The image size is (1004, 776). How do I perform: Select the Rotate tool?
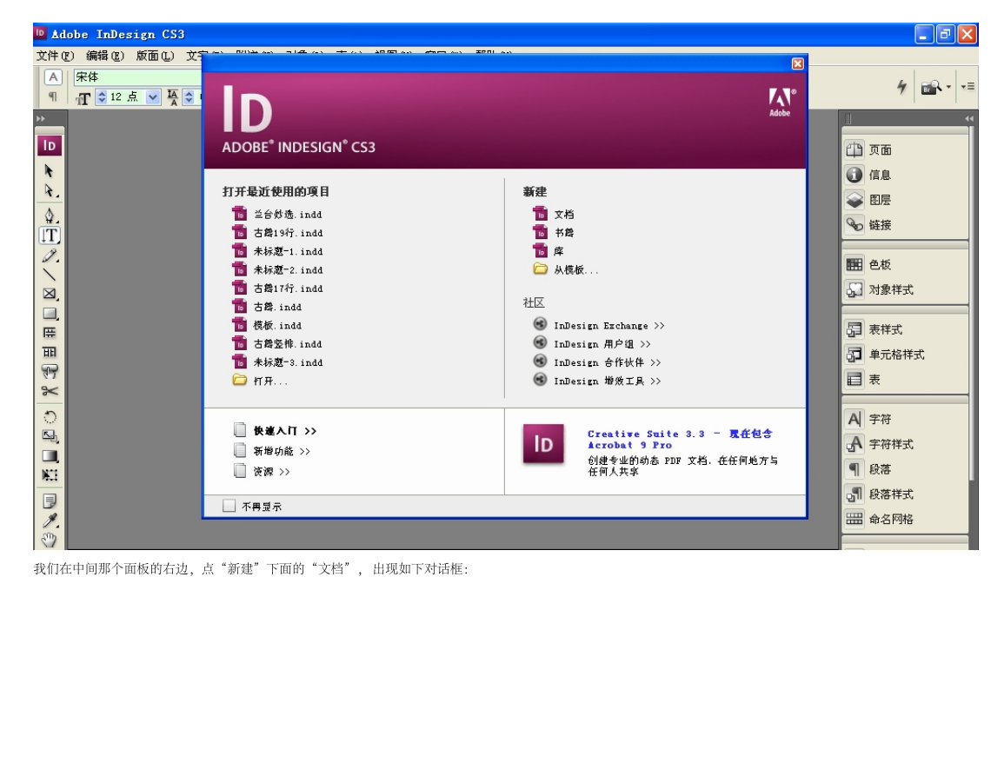click(x=50, y=417)
